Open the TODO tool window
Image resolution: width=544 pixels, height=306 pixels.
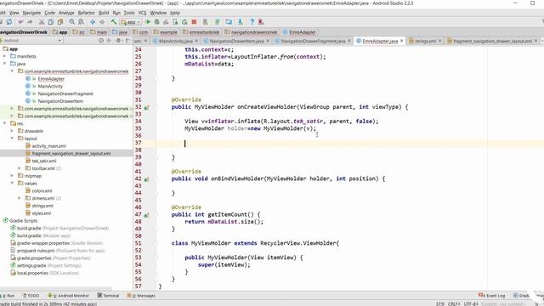point(31,296)
